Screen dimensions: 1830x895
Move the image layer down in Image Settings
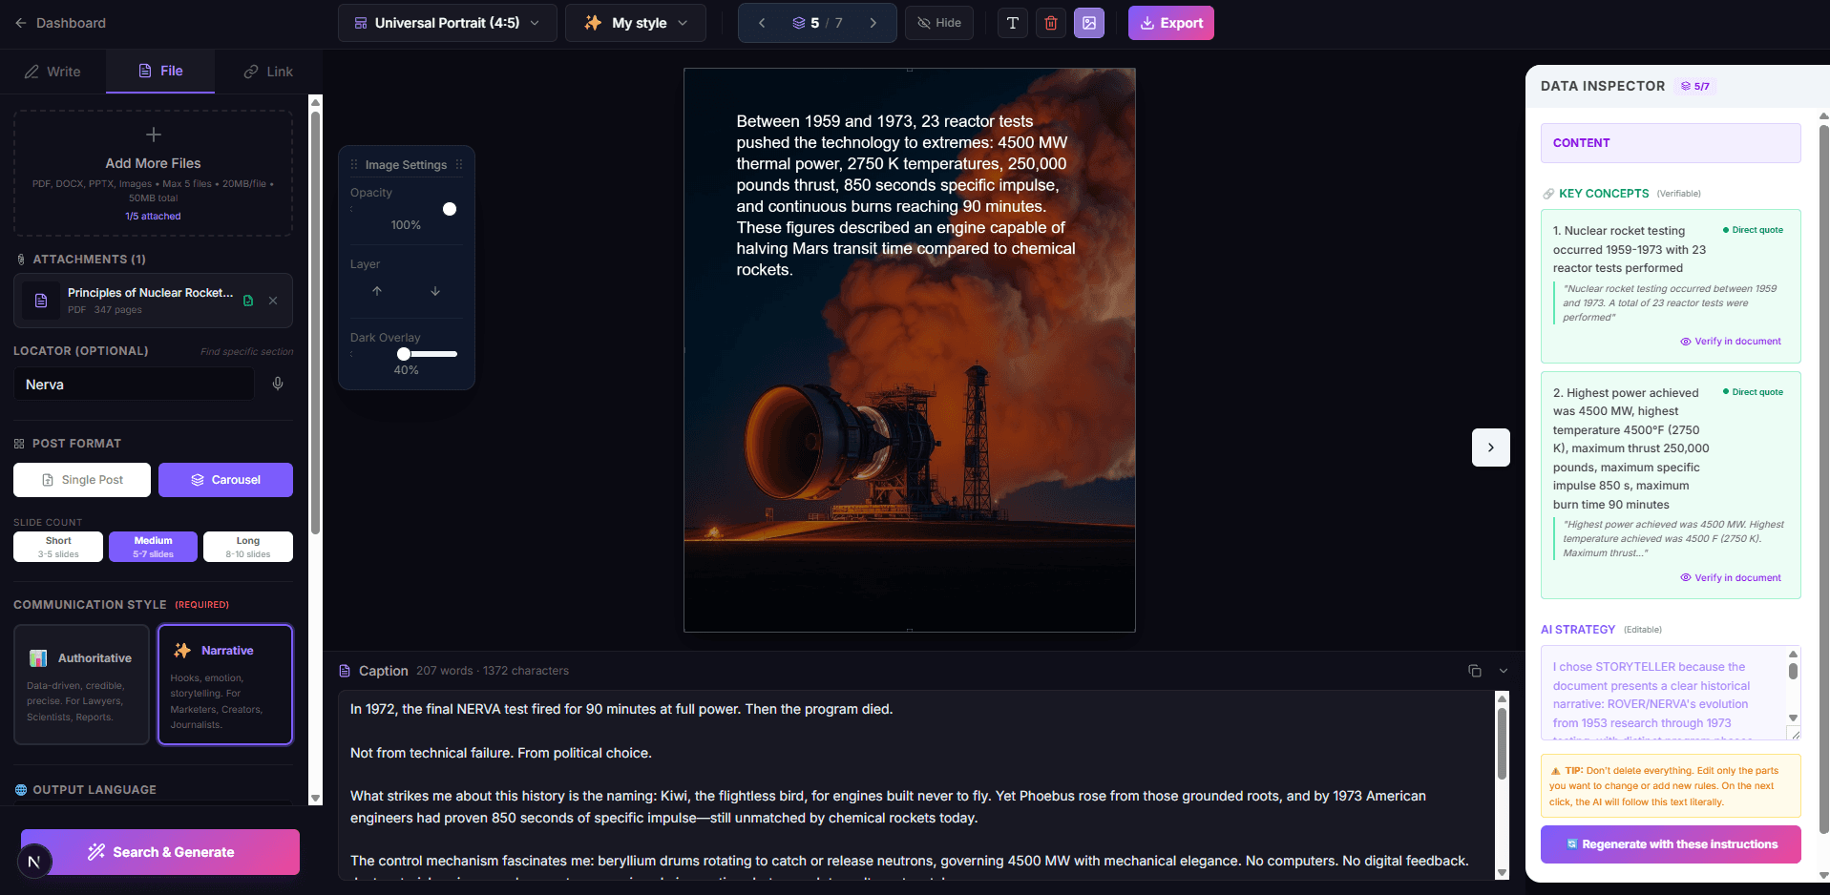[435, 291]
